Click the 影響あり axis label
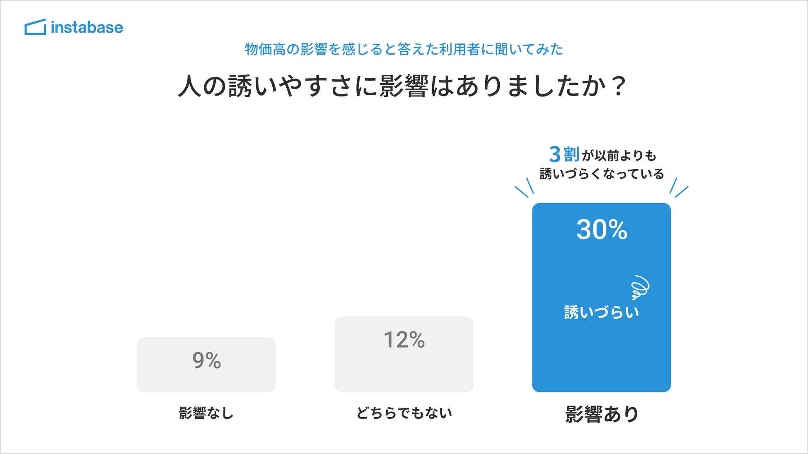The image size is (808, 454). coord(602,414)
